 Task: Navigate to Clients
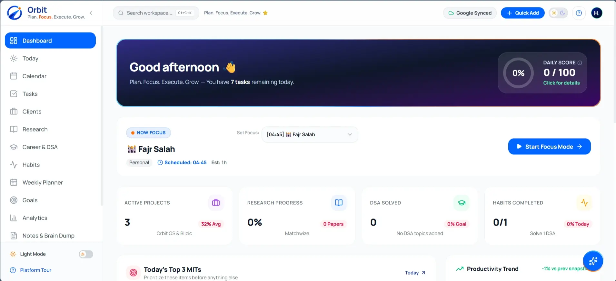tap(50, 111)
